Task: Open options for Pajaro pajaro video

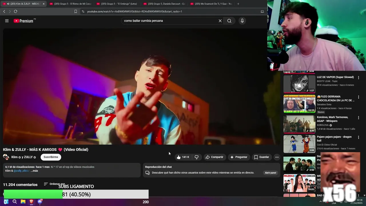Action: pyautogui.click(x=359, y=137)
